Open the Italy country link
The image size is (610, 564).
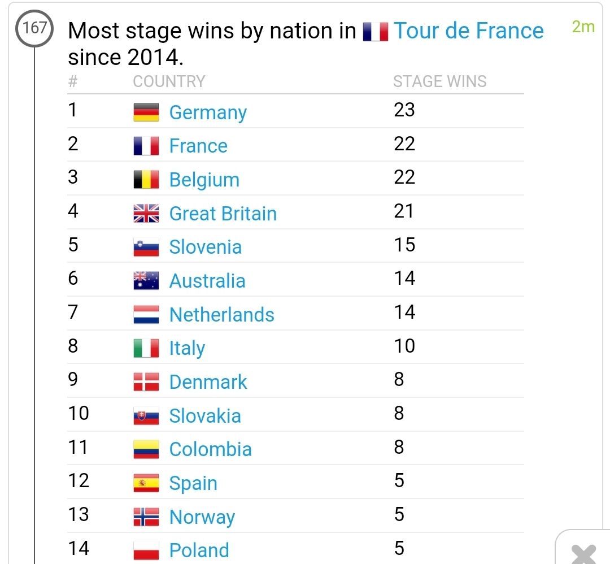(x=187, y=348)
